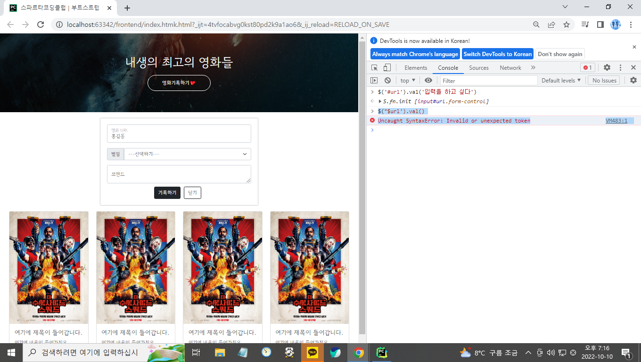Viewport: 641px width, 362px height.
Task: Open the Chrome profile avatar
Action: (x=616, y=25)
